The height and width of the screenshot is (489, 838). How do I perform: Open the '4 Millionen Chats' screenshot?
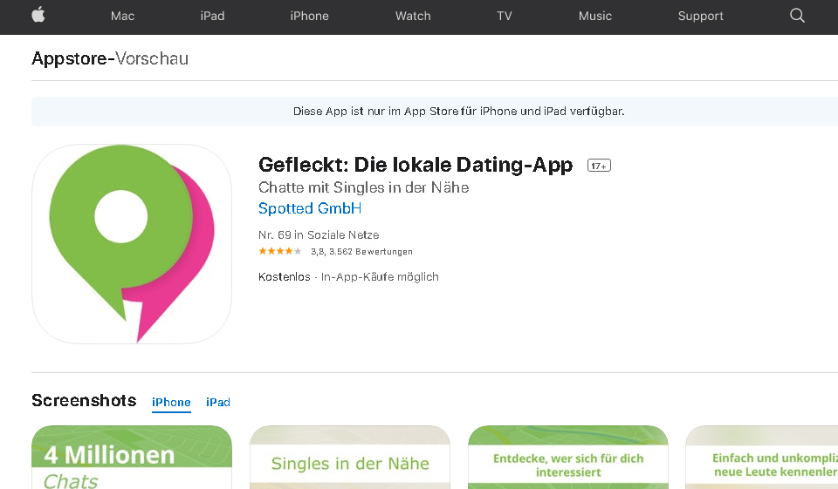[132, 458]
